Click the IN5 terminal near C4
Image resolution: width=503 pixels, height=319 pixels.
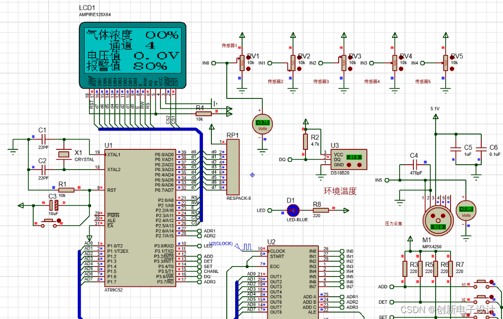[387, 180]
